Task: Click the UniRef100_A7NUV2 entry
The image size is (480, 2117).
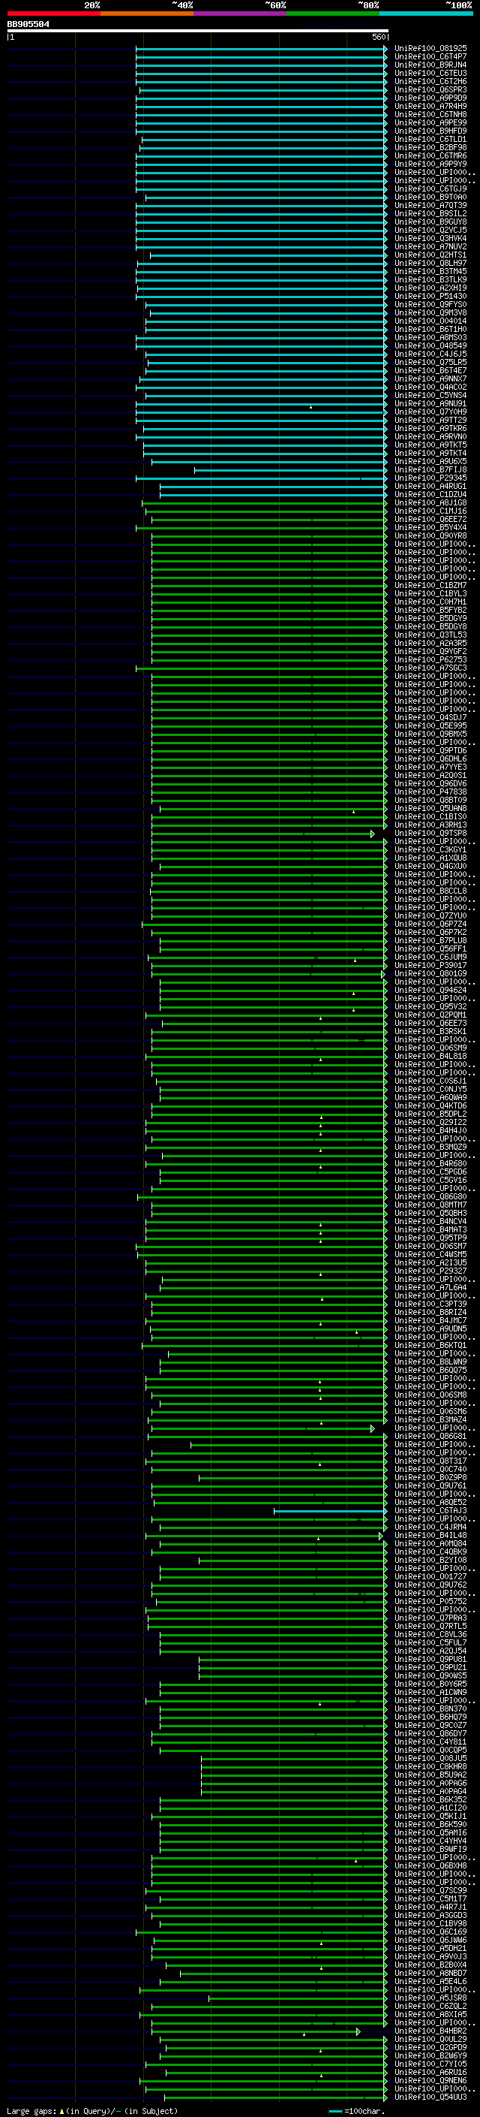Action: 430,246
